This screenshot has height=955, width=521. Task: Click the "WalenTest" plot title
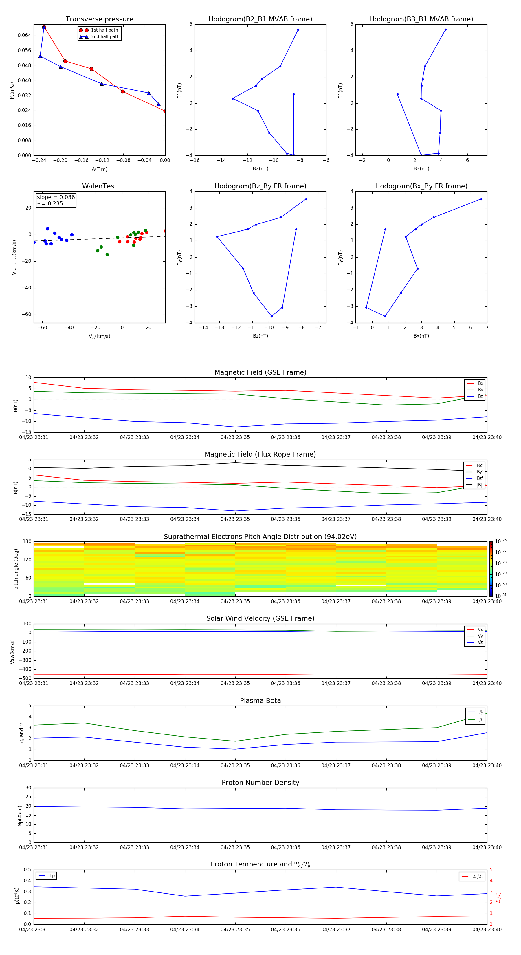pos(99,186)
